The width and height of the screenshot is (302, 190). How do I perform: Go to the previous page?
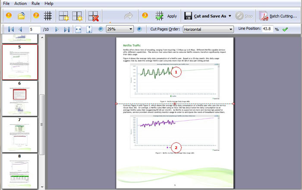click(20, 29)
